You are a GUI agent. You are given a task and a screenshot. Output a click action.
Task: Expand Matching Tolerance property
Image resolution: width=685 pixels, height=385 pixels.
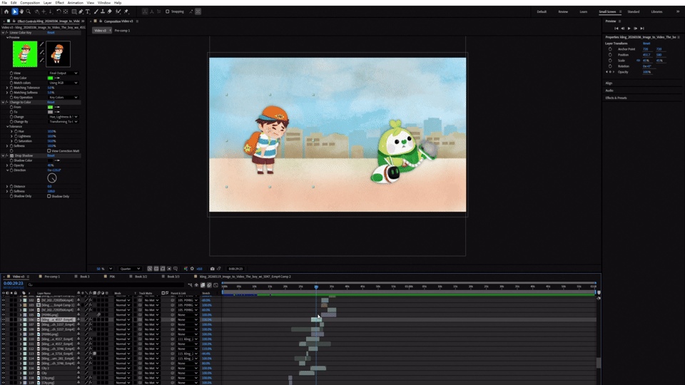point(7,88)
